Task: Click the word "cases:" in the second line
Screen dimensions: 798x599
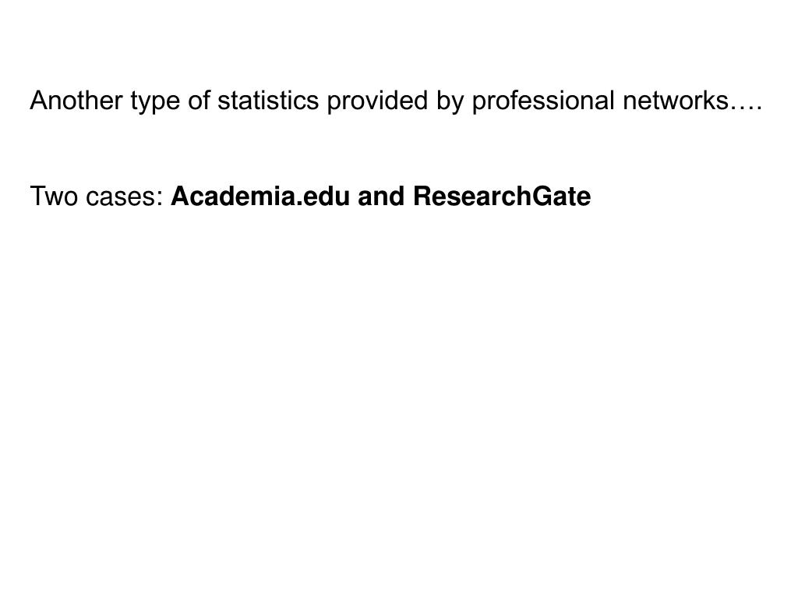Action: (x=123, y=197)
